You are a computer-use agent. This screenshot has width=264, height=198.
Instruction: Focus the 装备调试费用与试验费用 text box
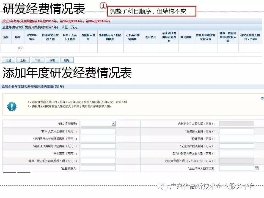(98, 146)
